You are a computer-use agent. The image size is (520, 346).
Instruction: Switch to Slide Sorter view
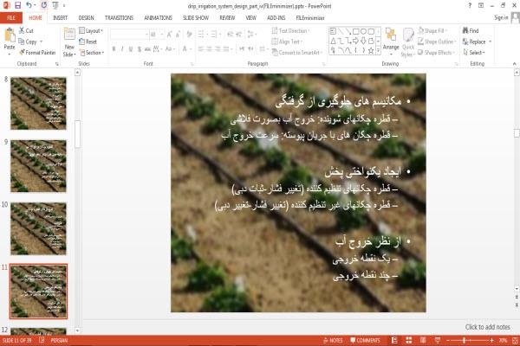coord(409,340)
